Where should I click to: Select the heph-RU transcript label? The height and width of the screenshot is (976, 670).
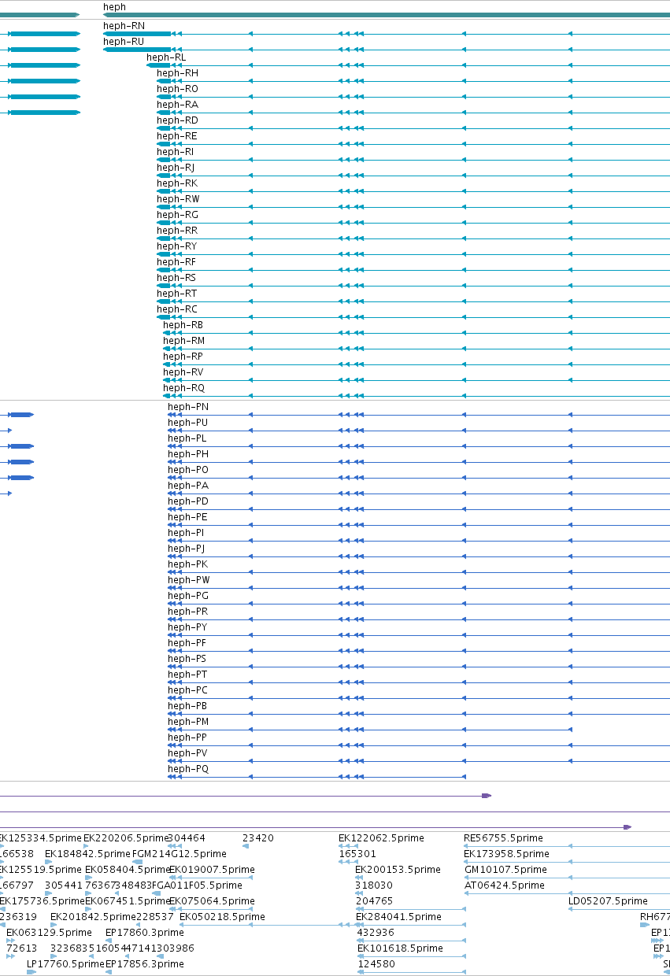124,42
